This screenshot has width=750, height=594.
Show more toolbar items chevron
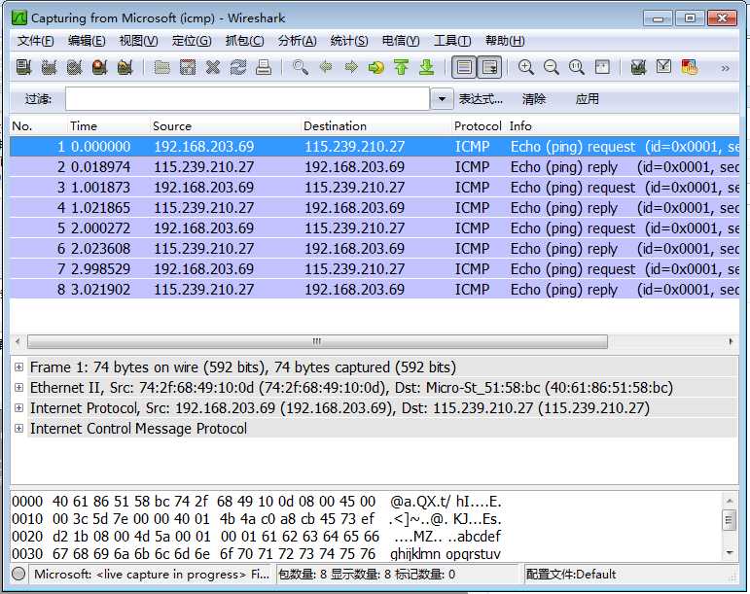click(x=725, y=68)
